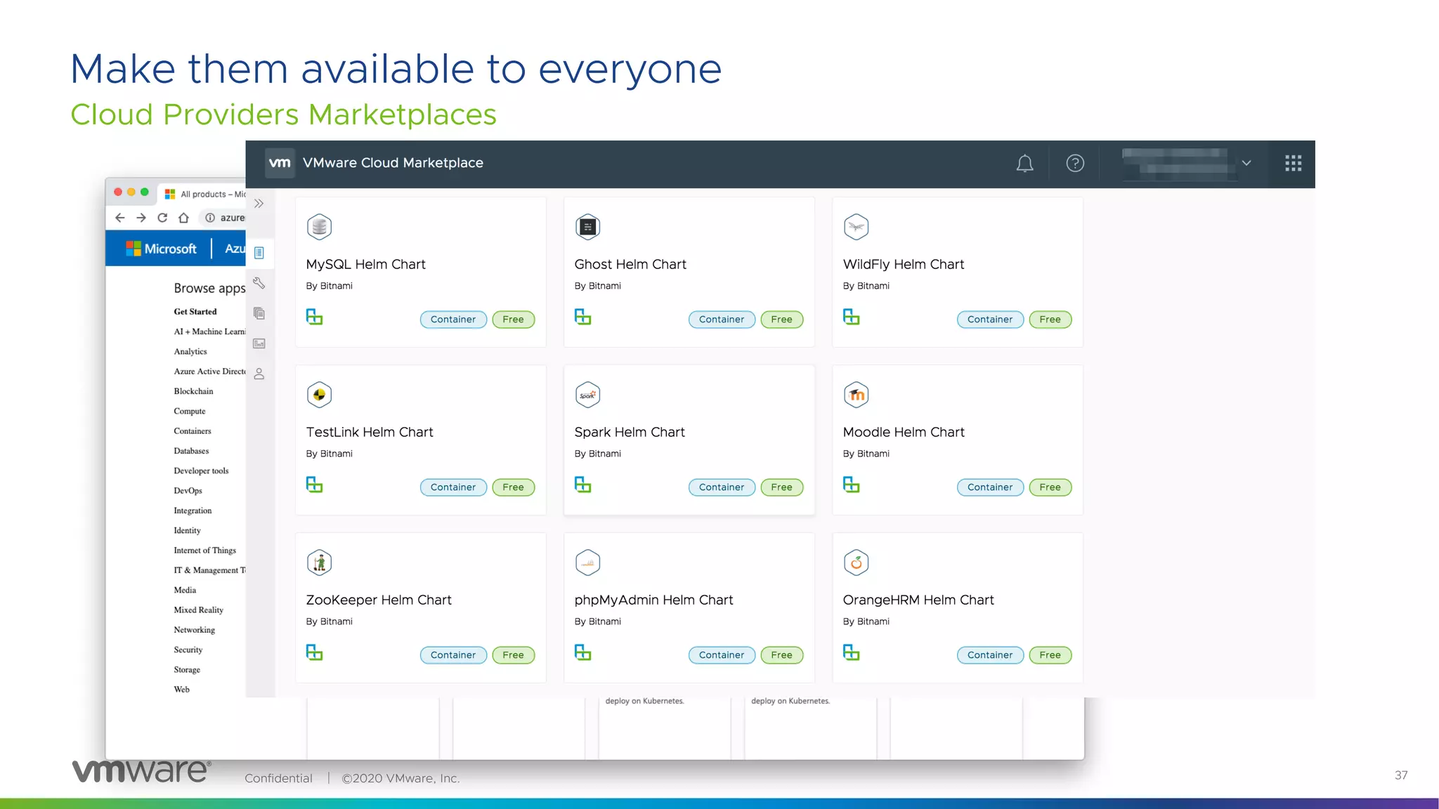
Task: Open the ZooKeeper Helm Chart title
Action: [x=379, y=600]
